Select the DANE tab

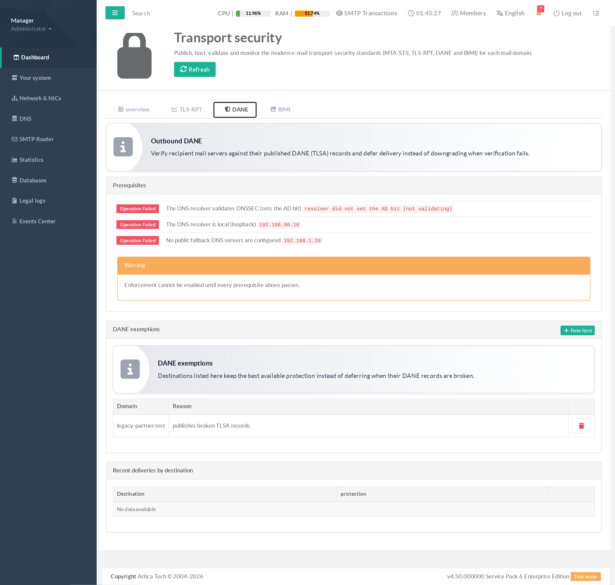235,110
